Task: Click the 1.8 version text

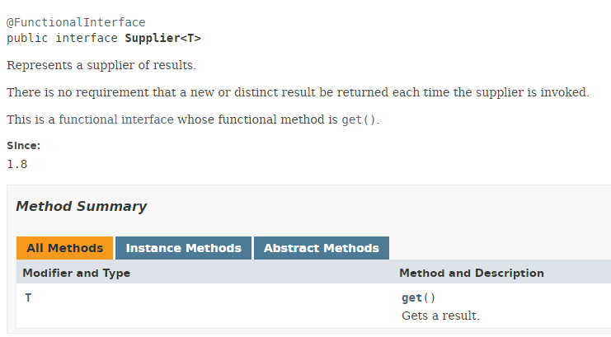Action: pyautogui.click(x=17, y=163)
